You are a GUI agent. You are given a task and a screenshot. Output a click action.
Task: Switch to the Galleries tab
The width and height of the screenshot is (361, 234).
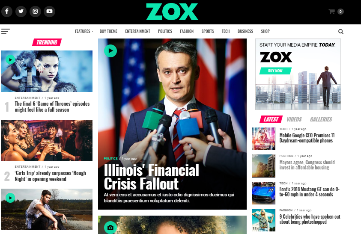click(321, 119)
